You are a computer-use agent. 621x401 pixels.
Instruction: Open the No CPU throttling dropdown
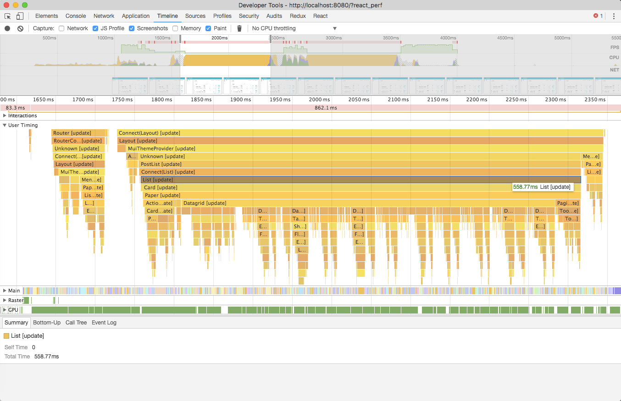(294, 28)
